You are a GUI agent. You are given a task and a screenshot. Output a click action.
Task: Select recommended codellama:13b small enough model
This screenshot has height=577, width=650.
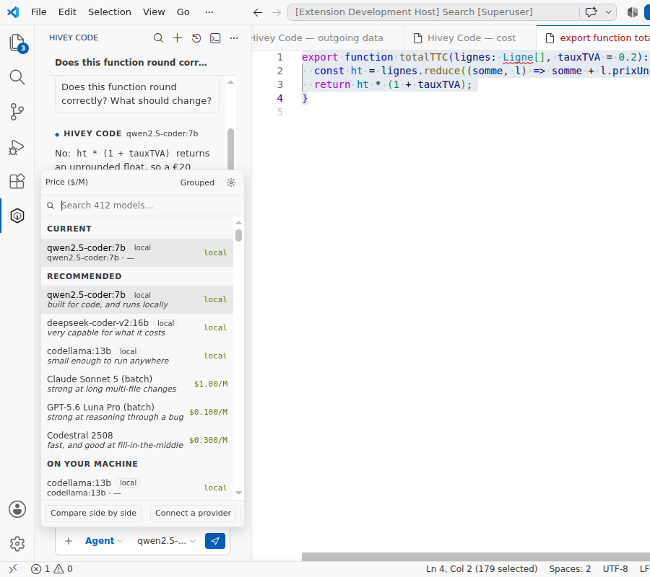tap(137, 356)
